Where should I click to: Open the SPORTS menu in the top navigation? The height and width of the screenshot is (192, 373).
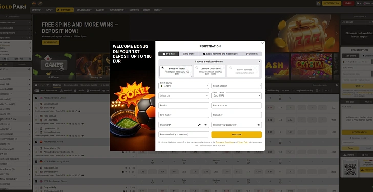tap(37, 10)
